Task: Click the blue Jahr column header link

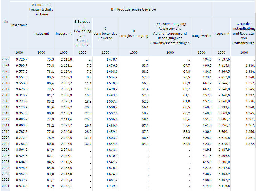Action: point(5,21)
